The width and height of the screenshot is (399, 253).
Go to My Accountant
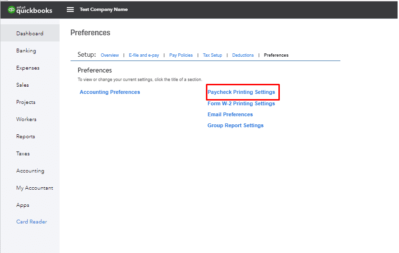pos(35,188)
